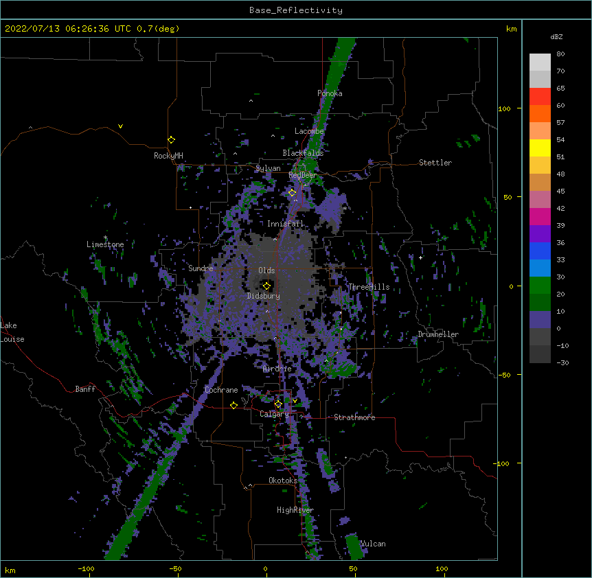Select the magenta 42 dBZ legend swatch
Image resolution: width=592 pixels, height=578 pixels.
click(x=540, y=216)
